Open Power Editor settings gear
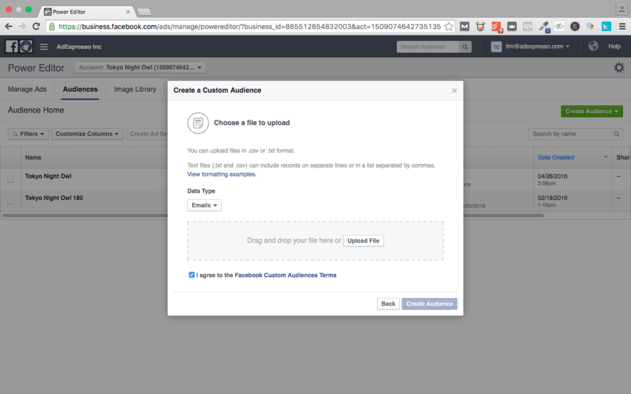Screen dimensions: 631x394 (x=619, y=67)
